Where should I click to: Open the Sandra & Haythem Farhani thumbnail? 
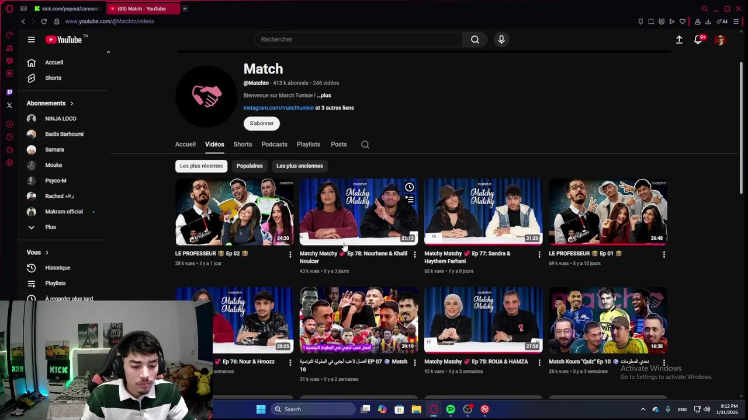click(x=483, y=212)
